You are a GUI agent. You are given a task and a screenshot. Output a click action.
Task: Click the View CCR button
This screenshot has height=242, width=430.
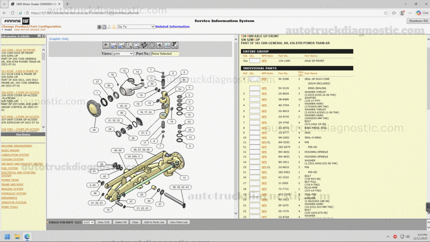pos(103,222)
